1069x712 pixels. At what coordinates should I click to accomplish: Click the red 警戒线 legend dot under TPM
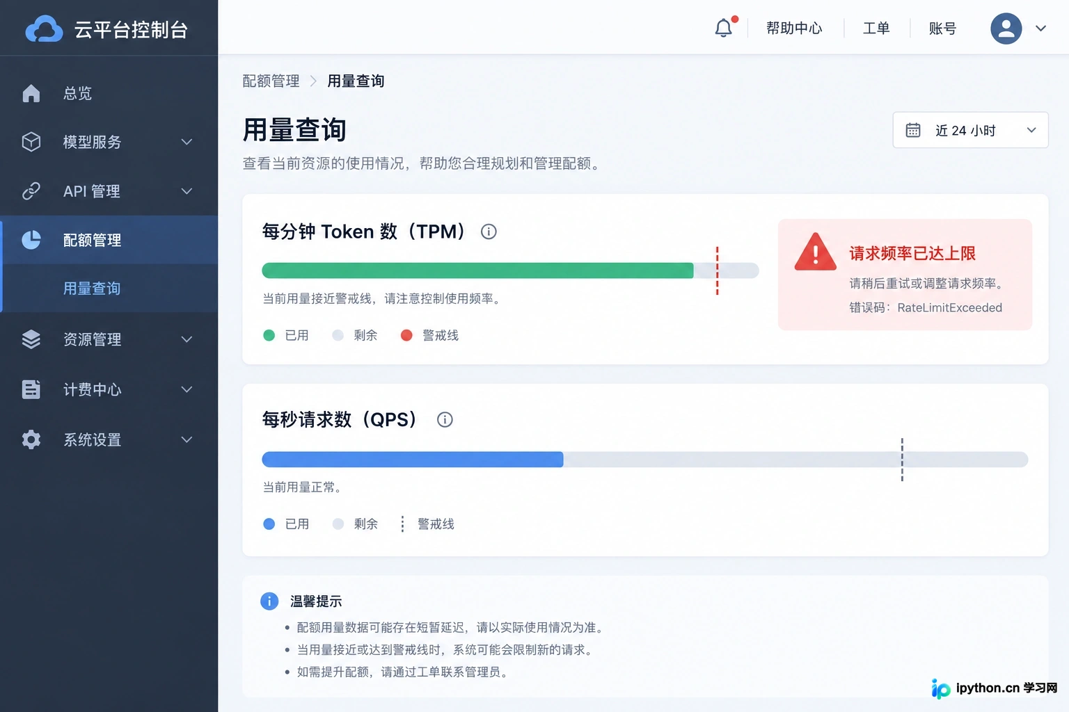click(x=406, y=335)
